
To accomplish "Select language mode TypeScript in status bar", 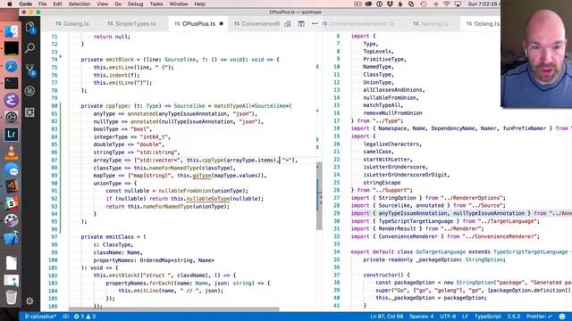I will [x=488, y=317].
